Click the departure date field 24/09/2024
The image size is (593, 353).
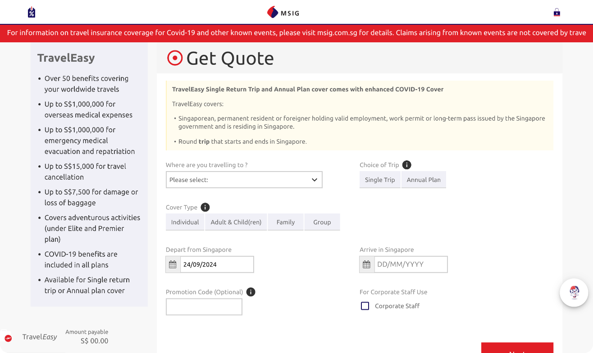(217, 264)
